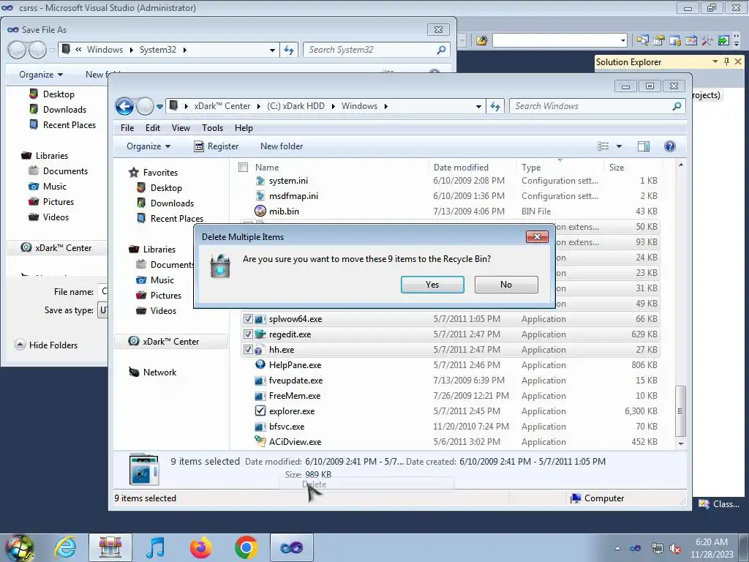Viewport: 749px width, 562px height.
Task: Open the Help menu in Explorer
Action: coord(244,128)
